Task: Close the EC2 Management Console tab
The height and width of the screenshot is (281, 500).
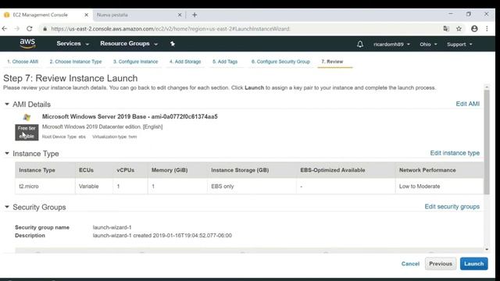Action: (x=86, y=15)
